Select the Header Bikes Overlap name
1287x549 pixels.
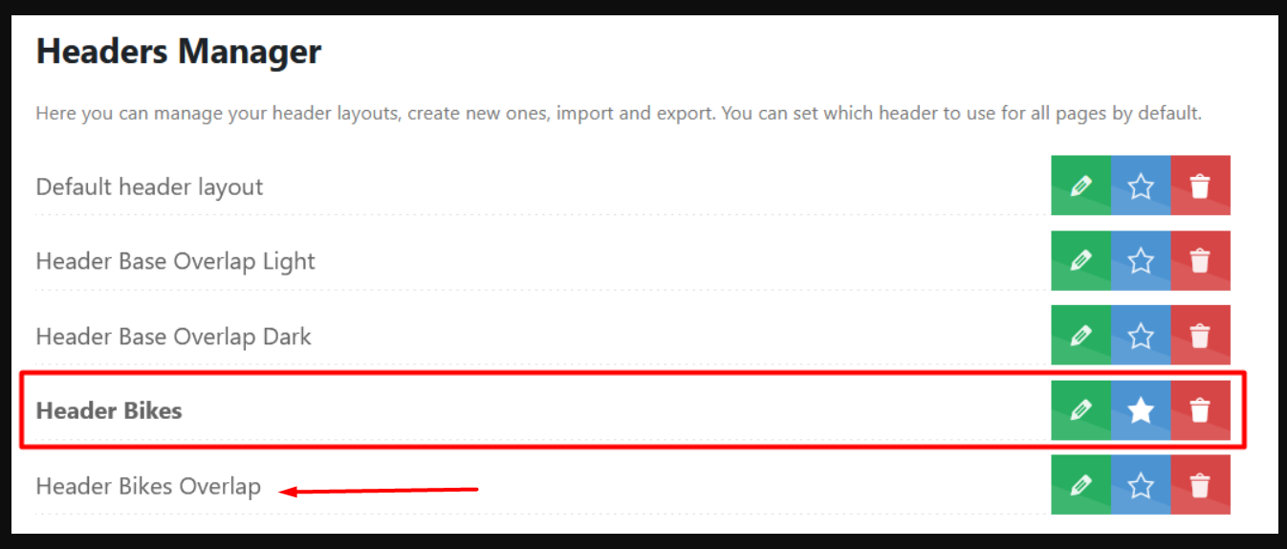(148, 486)
